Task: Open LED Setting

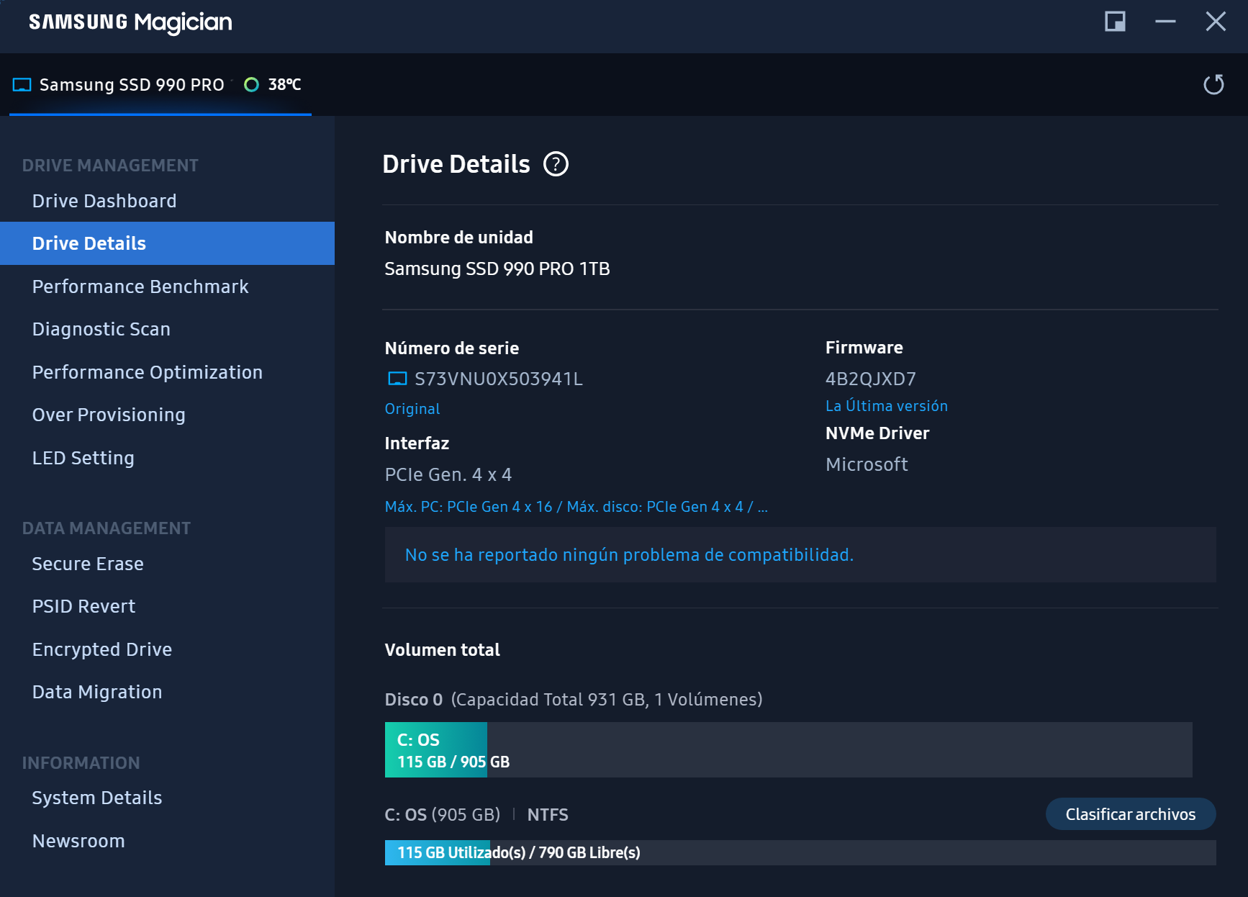Action: tap(83, 457)
